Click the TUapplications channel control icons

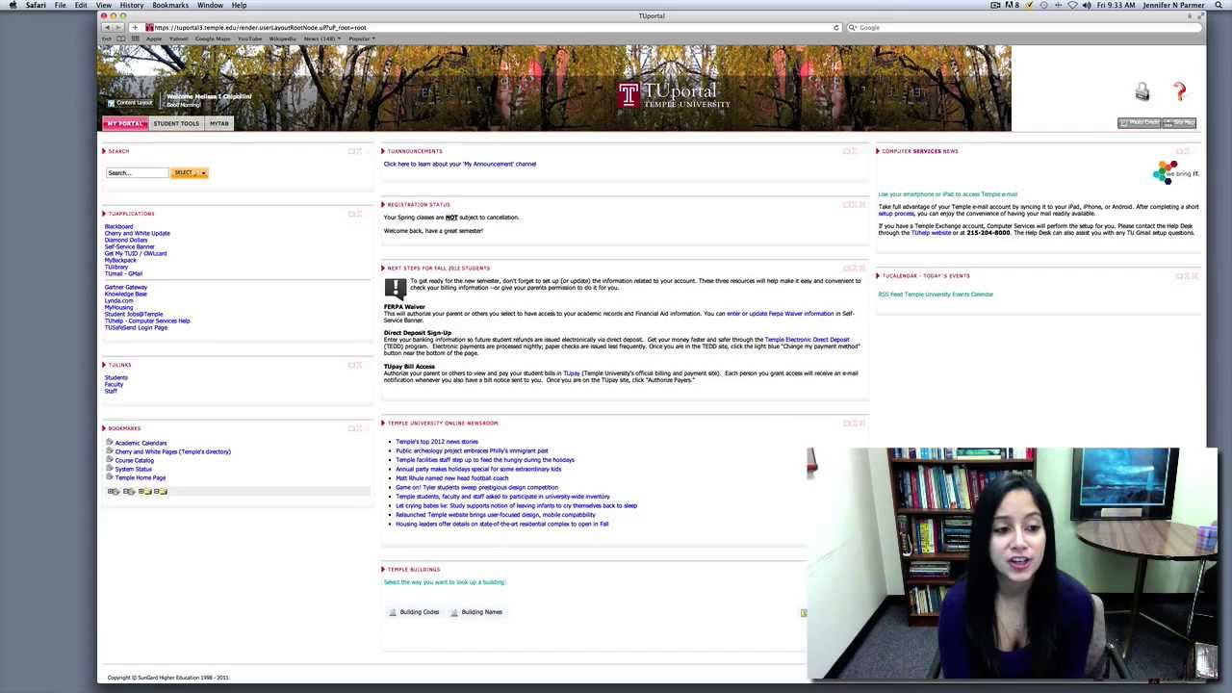355,214
